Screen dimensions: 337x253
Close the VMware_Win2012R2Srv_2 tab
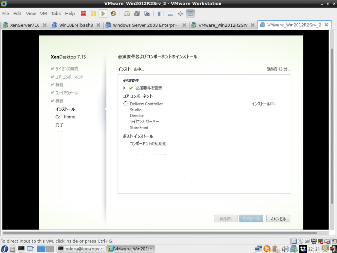point(326,25)
